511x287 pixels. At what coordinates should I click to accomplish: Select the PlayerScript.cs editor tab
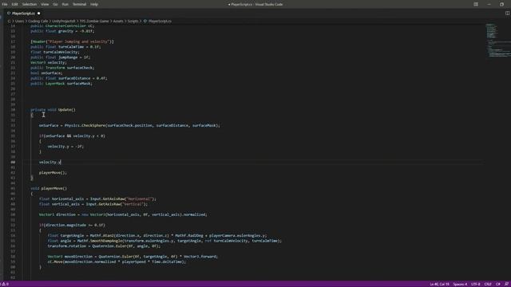(23, 14)
